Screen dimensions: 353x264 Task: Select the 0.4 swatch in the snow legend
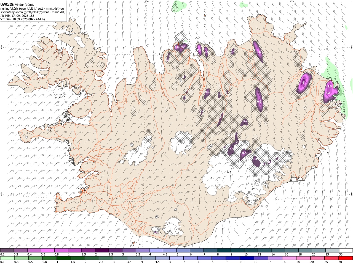pos(34,250)
